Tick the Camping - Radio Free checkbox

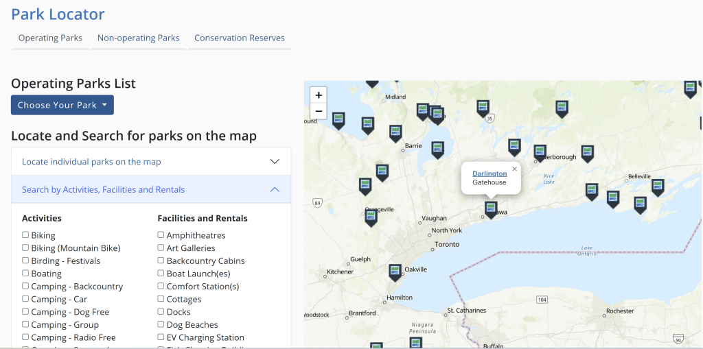(25, 337)
